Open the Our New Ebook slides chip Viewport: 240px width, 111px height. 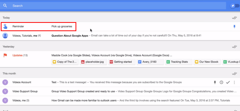(x=207, y=62)
